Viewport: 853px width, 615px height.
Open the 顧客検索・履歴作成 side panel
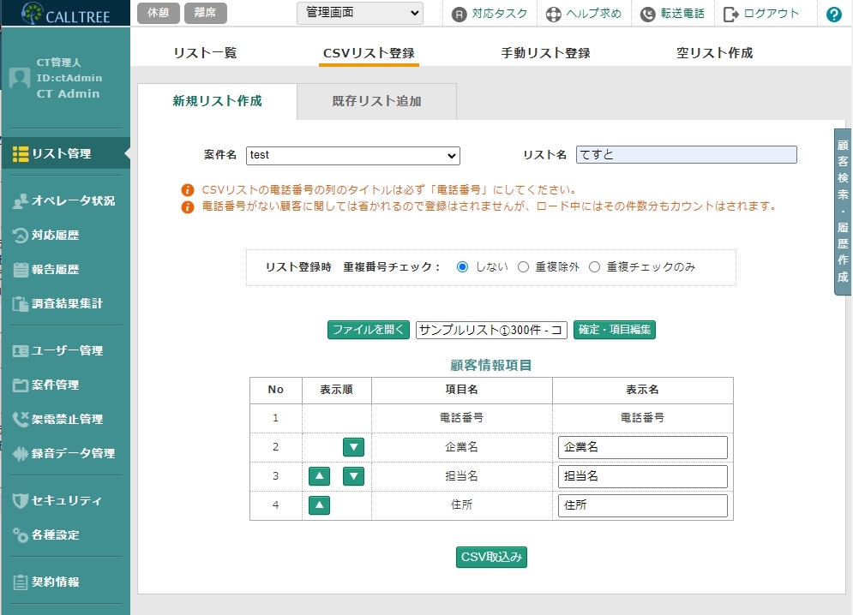pos(843,212)
